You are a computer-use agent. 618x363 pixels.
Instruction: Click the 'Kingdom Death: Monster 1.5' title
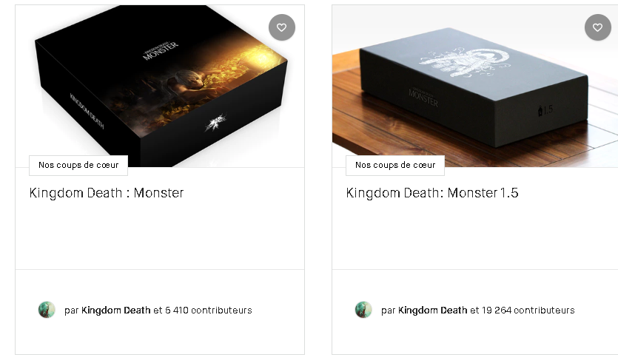click(432, 193)
